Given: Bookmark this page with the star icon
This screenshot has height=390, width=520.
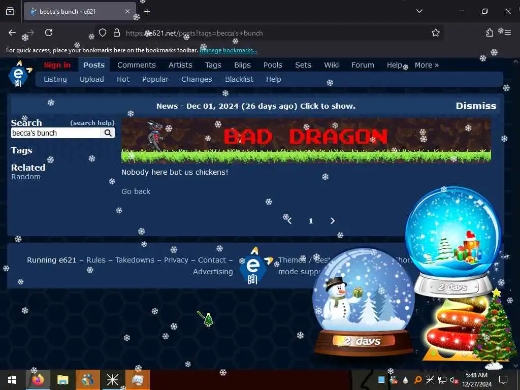Looking at the screenshot, I should coord(435,32).
